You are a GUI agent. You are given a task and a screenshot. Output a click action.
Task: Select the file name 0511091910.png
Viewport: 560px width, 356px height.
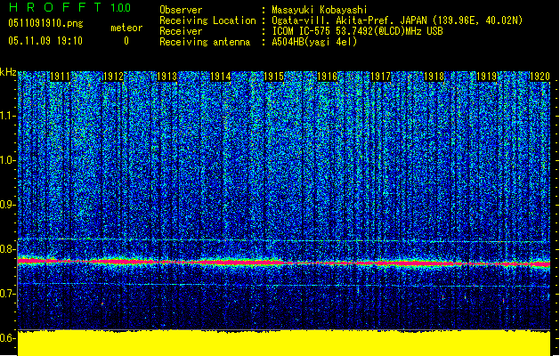point(45,23)
